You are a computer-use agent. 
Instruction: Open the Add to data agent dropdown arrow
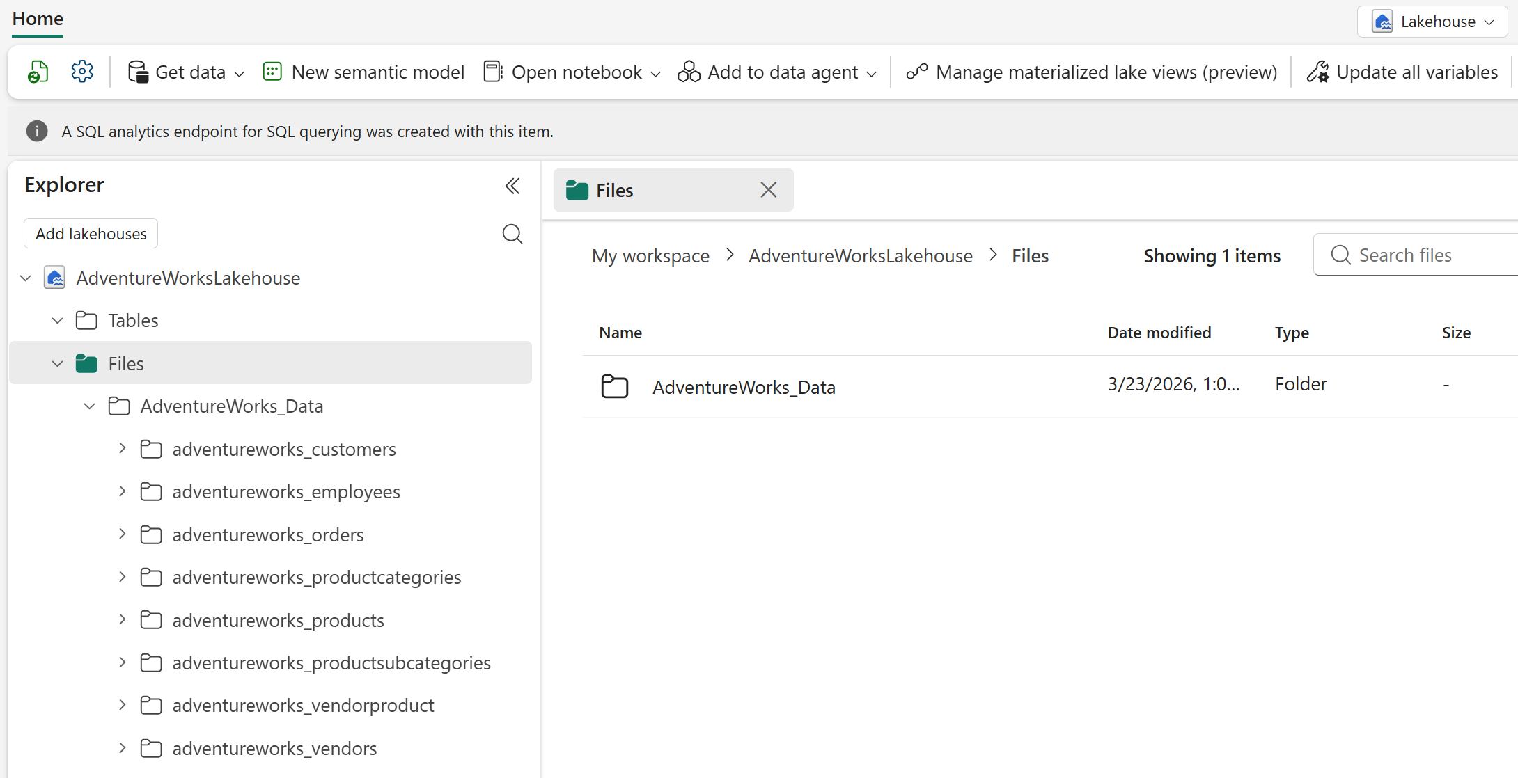[872, 73]
